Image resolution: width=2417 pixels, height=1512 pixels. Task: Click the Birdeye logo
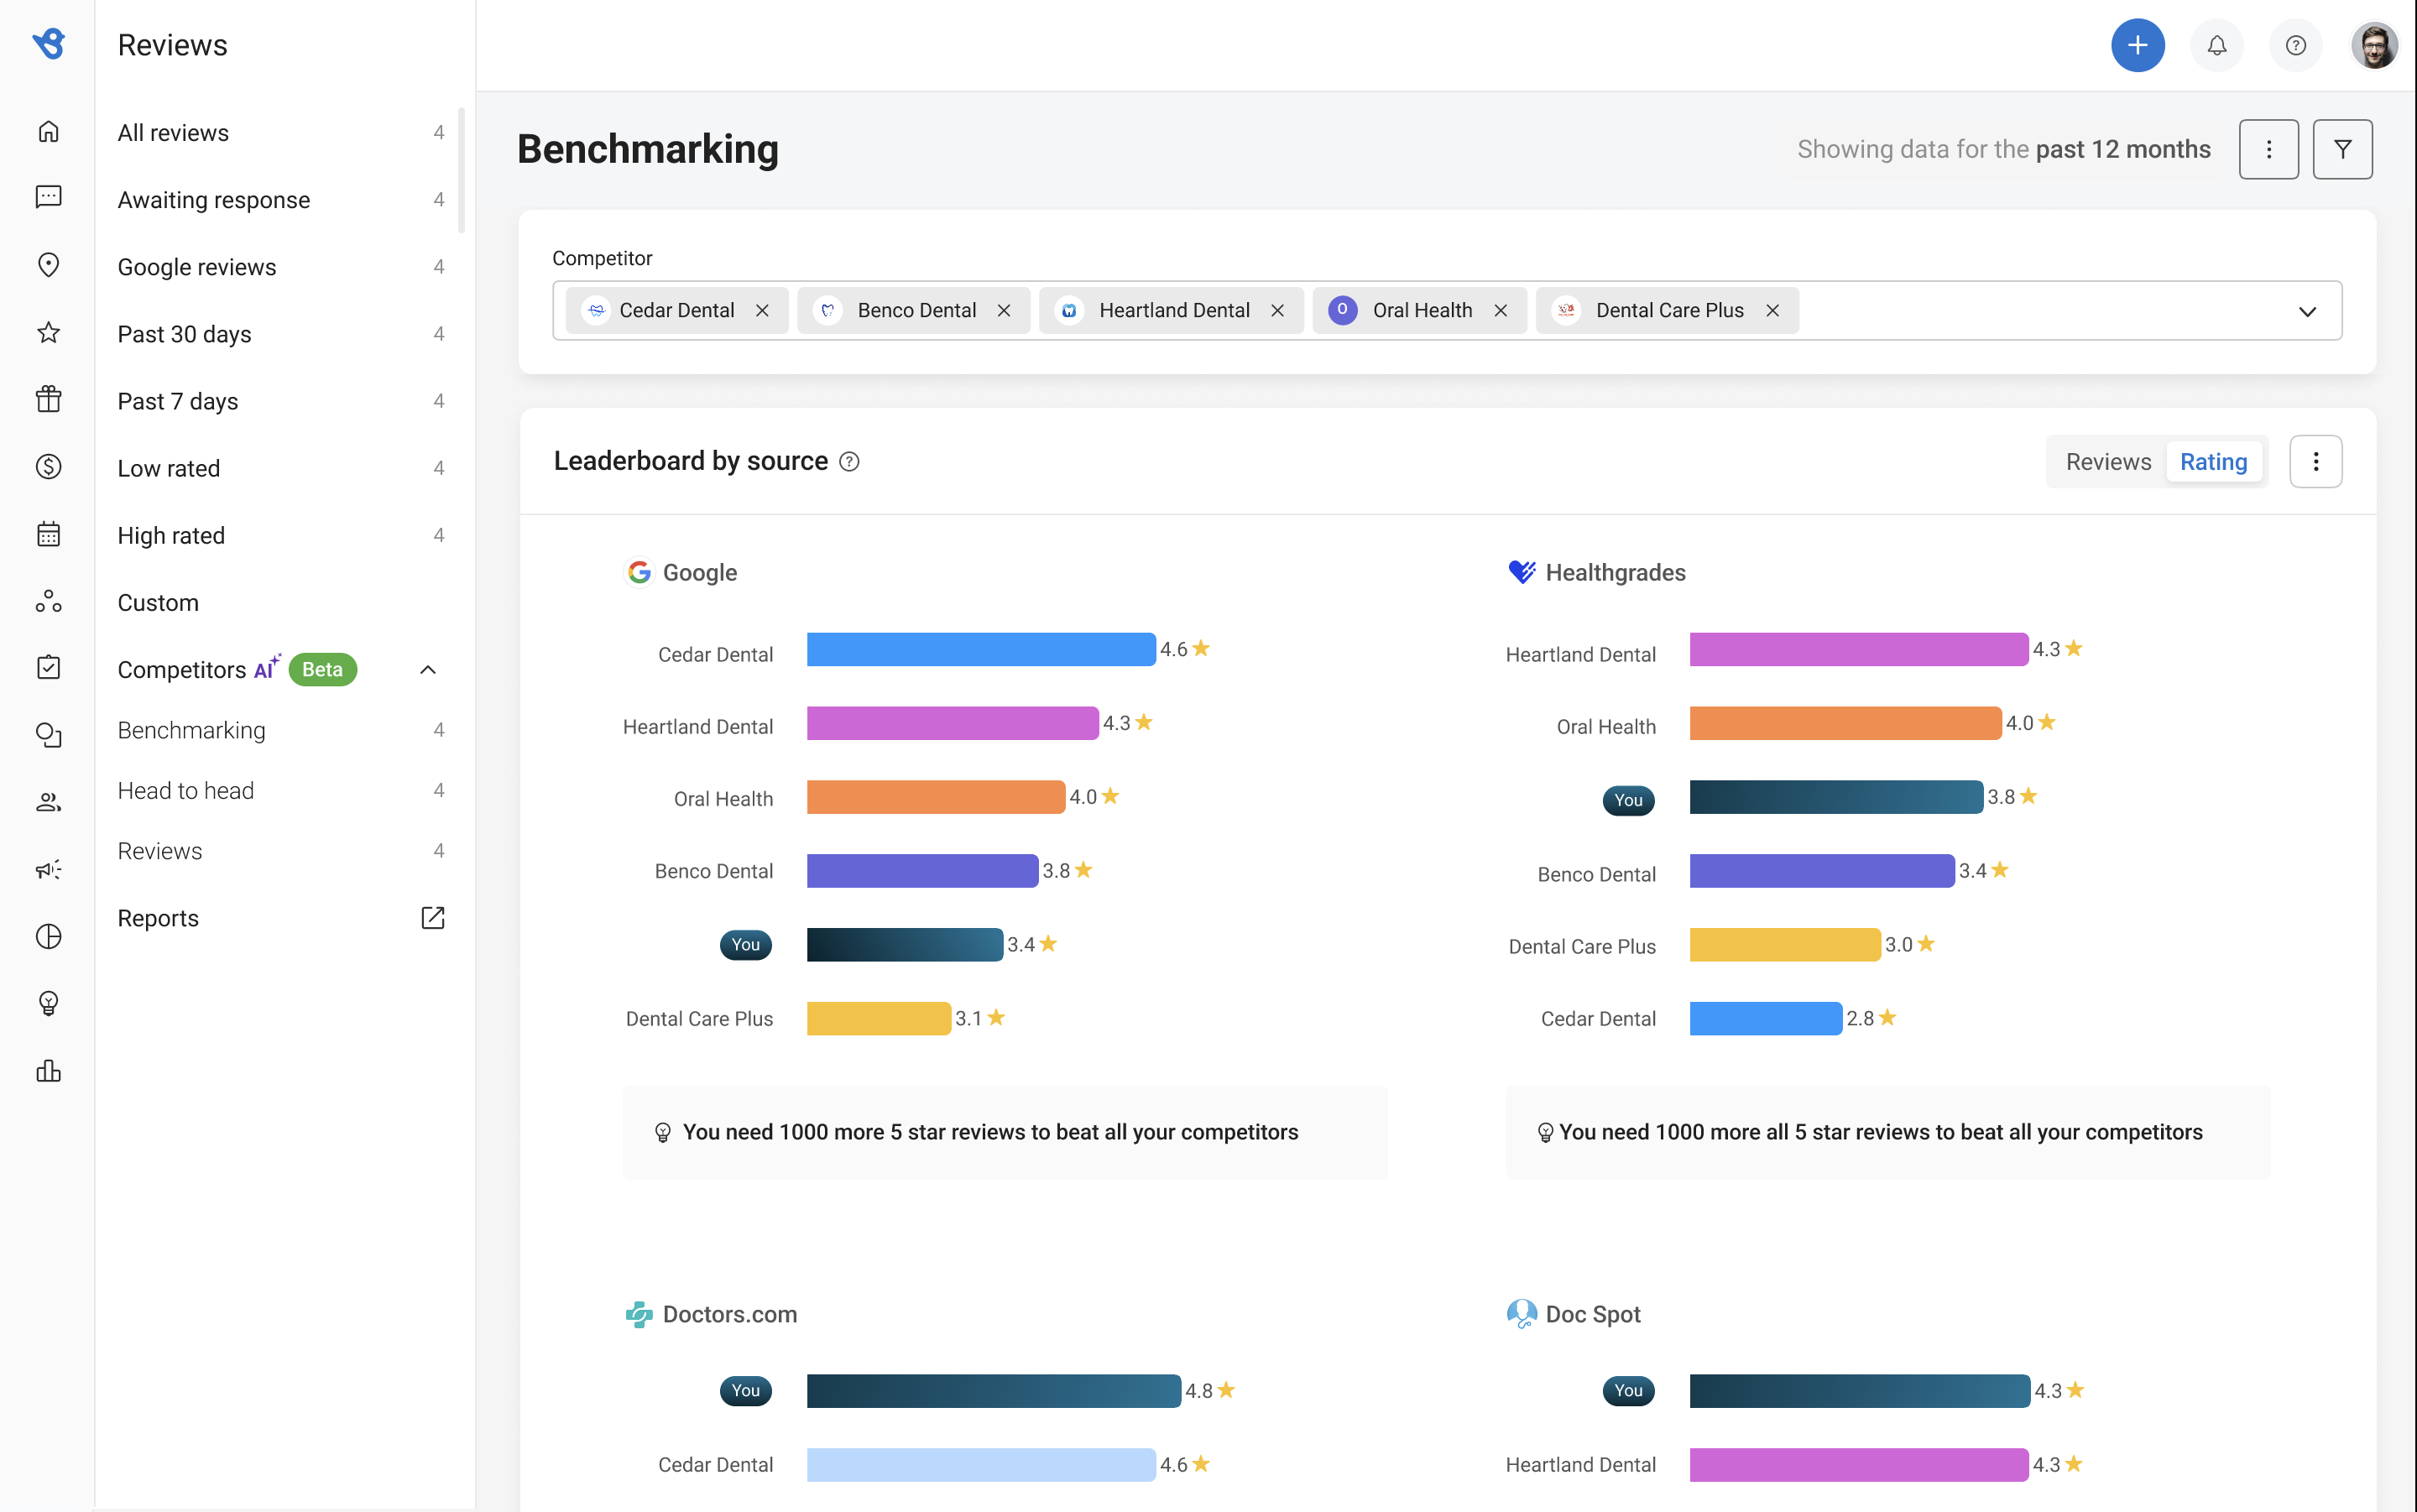pos(48,44)
